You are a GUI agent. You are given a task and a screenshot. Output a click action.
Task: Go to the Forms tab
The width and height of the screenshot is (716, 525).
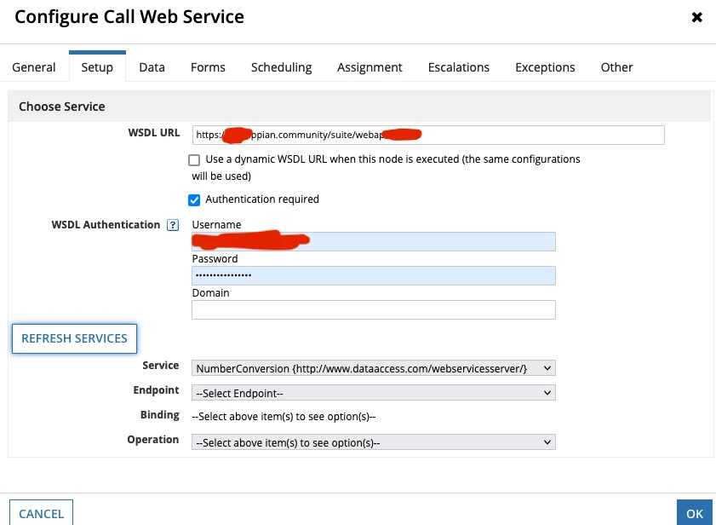coord(208,67)
